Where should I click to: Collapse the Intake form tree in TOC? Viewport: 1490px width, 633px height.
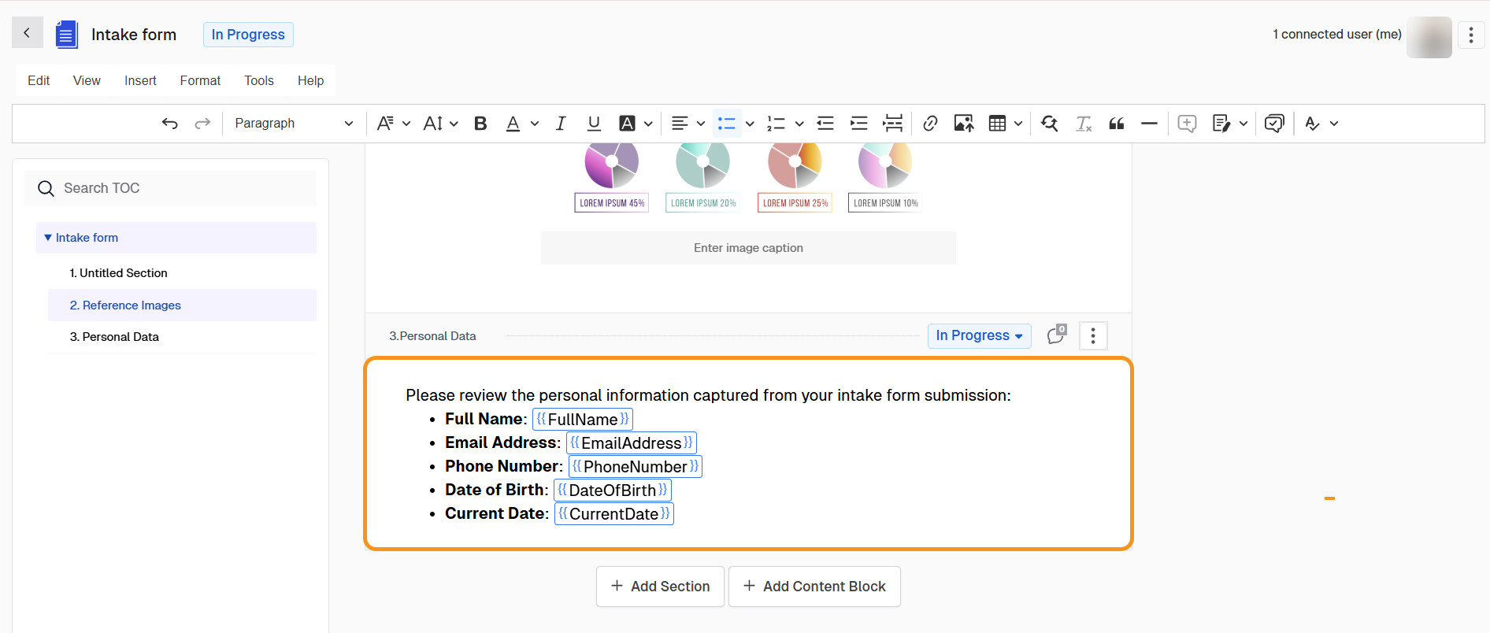pos(48,238)
